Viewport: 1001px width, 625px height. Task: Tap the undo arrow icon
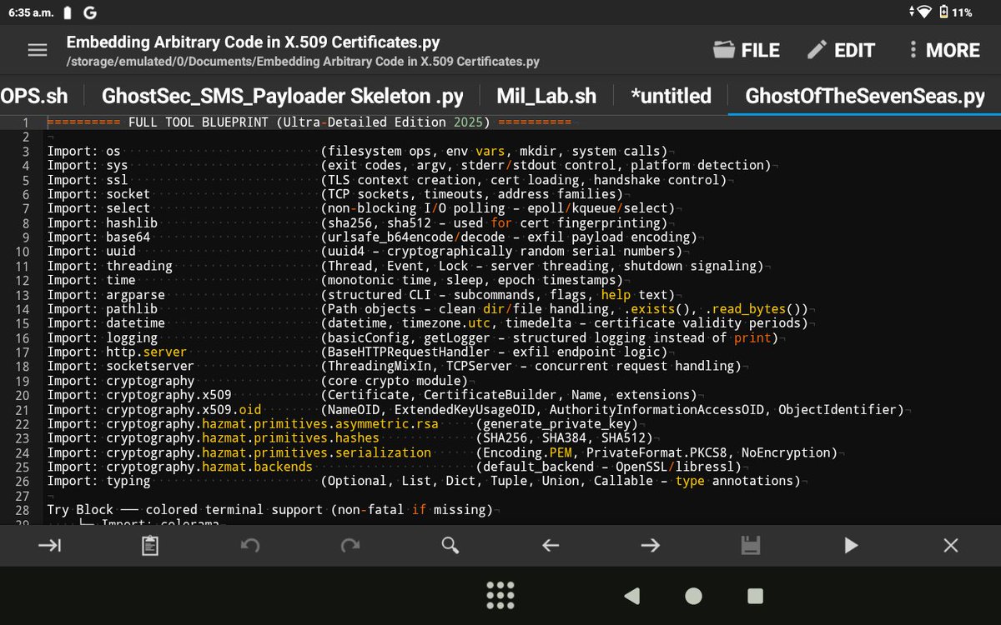tap(250, 546)
